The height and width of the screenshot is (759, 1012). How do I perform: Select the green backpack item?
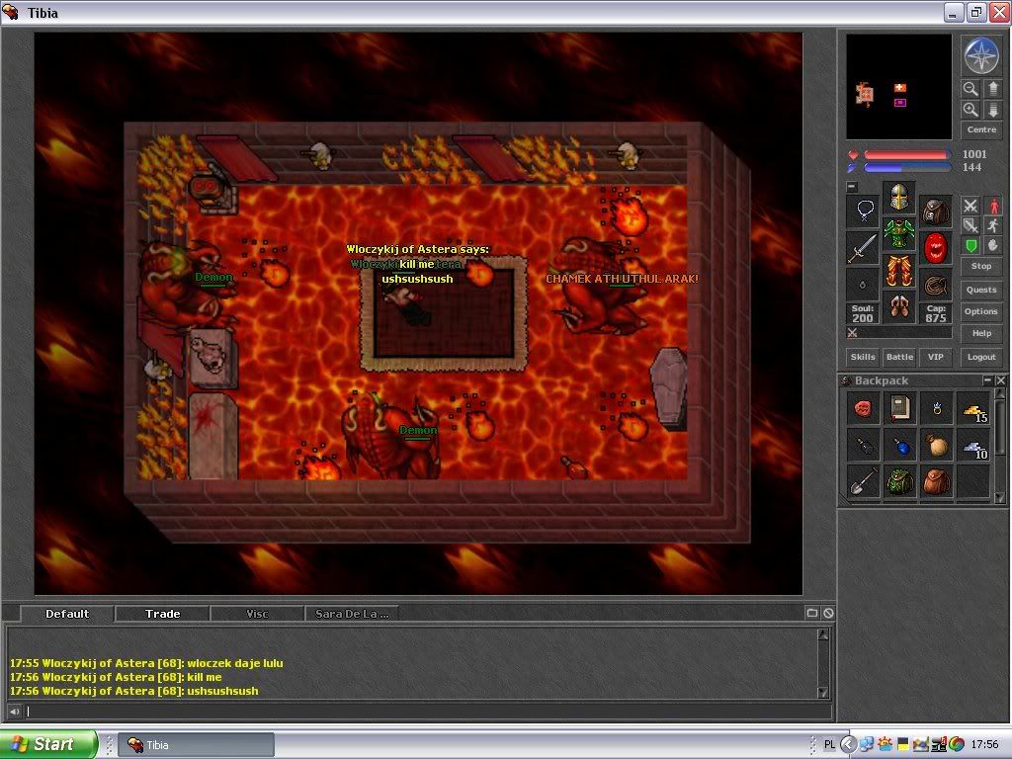click(x=899, y=481)
